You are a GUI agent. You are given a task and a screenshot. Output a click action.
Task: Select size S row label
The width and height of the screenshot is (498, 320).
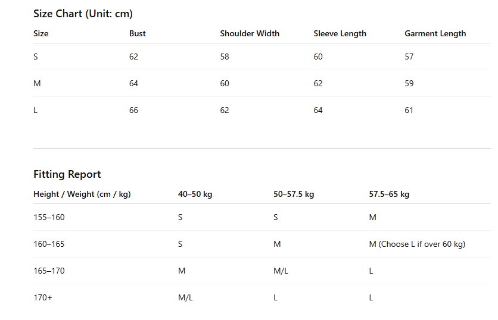pyautogui.click(x=36, y=57)
